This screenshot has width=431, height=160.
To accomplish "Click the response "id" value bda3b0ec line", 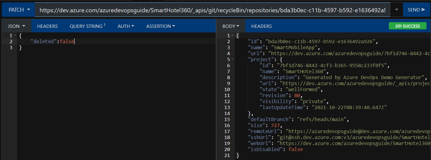I will 313,41.
